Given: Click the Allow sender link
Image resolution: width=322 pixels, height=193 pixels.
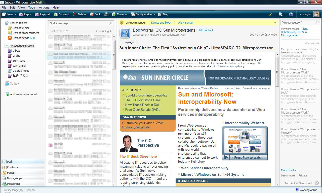Looking at the screenshot, I should (x=186, y=23).
